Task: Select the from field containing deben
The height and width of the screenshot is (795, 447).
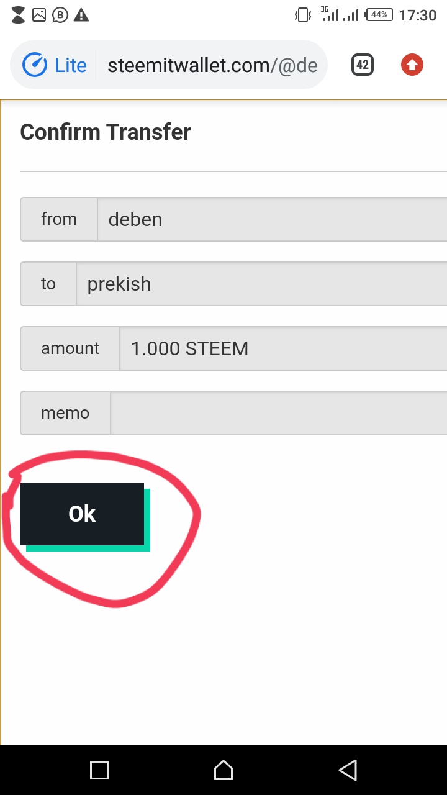Action: coord(273,219)
